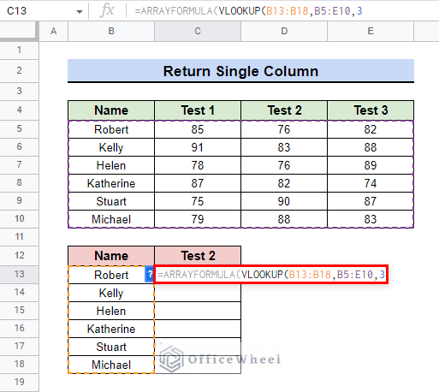Select row 4 header

pos(19,110)
